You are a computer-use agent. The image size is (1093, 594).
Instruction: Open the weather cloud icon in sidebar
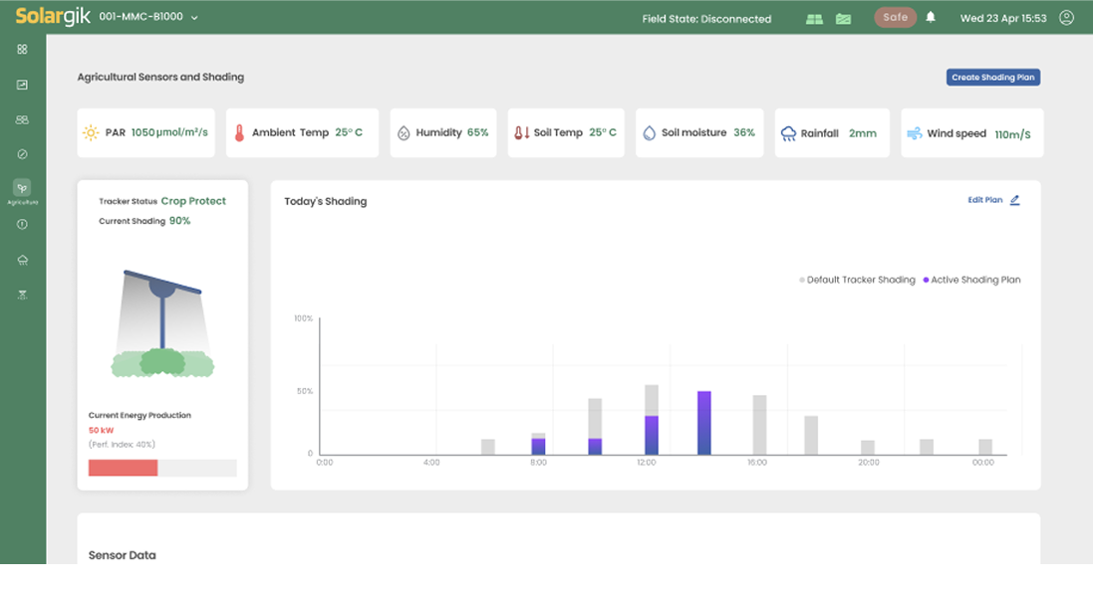click(22, 260)
